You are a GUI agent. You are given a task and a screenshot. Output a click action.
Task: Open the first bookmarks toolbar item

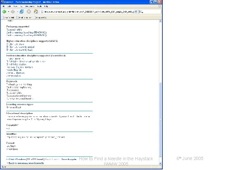click(x=8, y=18)
